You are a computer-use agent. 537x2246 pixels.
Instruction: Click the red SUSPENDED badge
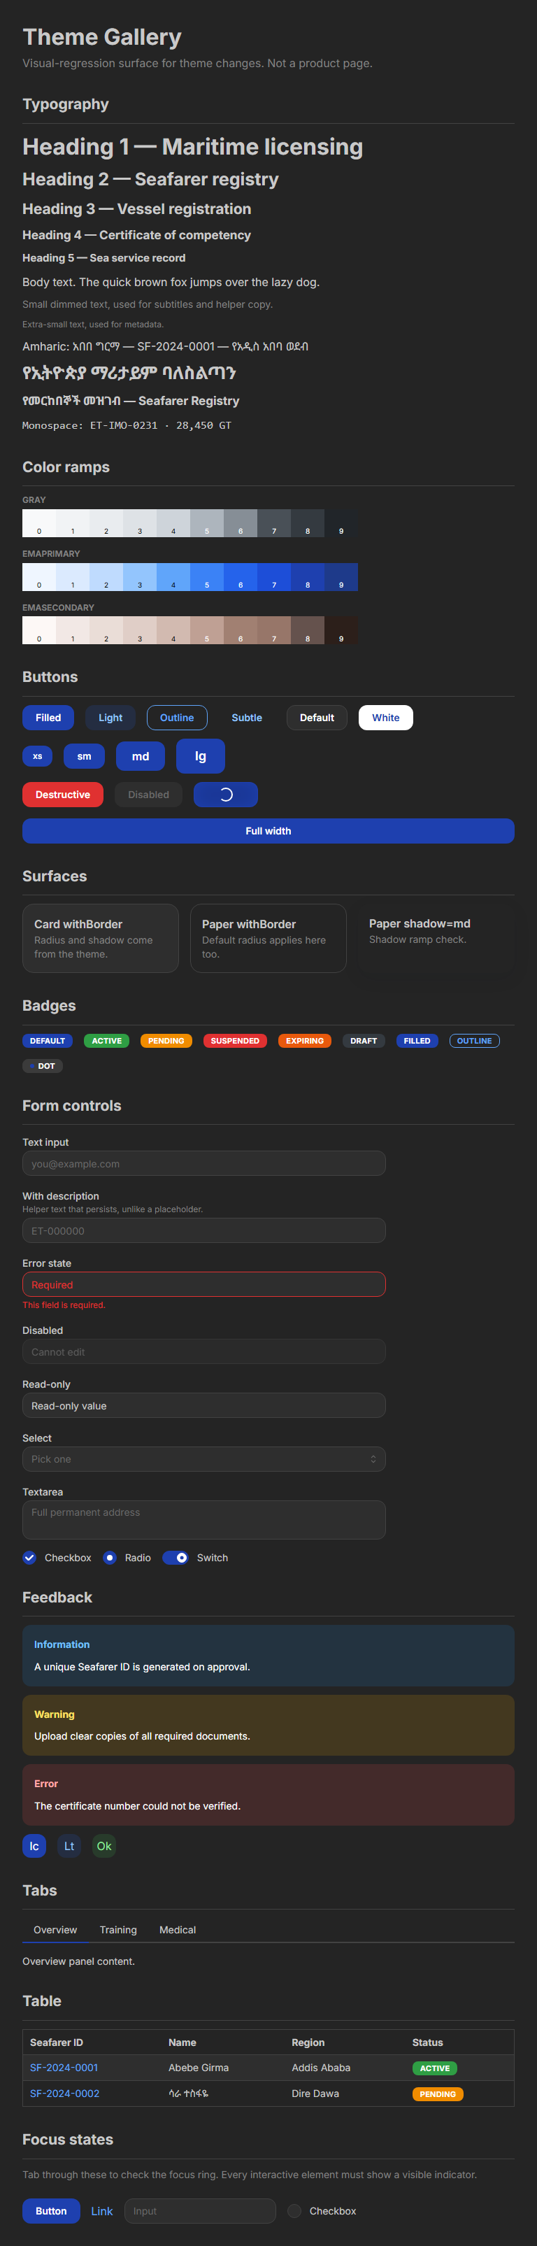(234, 1040)
